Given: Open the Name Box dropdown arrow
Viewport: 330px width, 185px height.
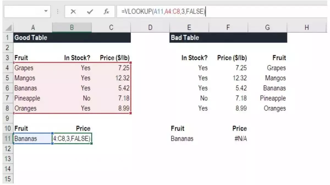Looking at the screenshot, I should click(x=46, y=11).
